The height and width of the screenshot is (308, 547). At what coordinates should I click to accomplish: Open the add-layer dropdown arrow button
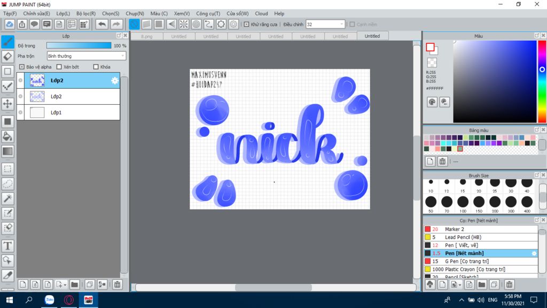pyautogui.click(x=61, y=284)
